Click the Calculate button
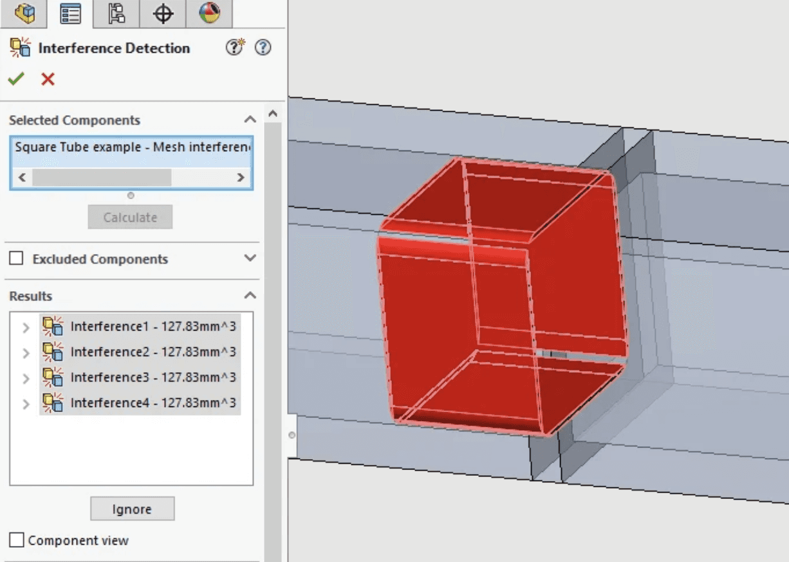 click(x=130, y=217)
